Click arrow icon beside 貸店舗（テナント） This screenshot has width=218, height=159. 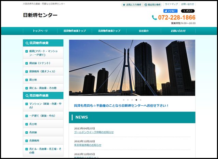[x=27, y=63]
